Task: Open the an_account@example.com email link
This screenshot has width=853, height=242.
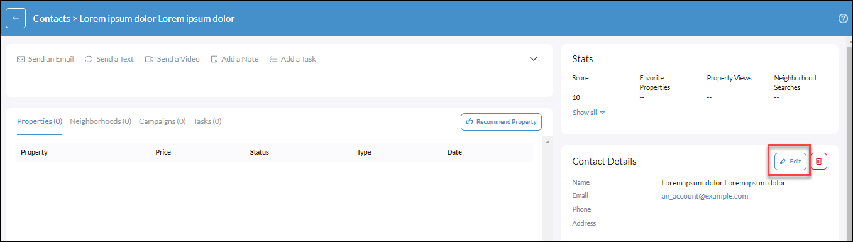Action: pyautogui.click(x=705, y=196)
